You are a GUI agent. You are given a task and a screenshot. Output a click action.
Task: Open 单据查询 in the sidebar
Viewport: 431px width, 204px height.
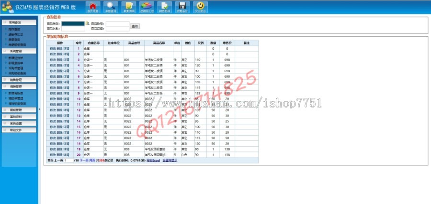click(14, 40)
